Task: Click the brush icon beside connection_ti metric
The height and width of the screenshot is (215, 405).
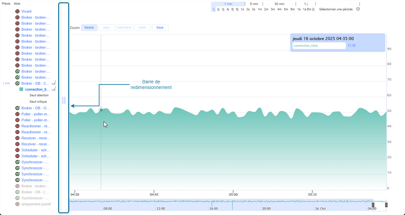Action: [x=54, y=89]
